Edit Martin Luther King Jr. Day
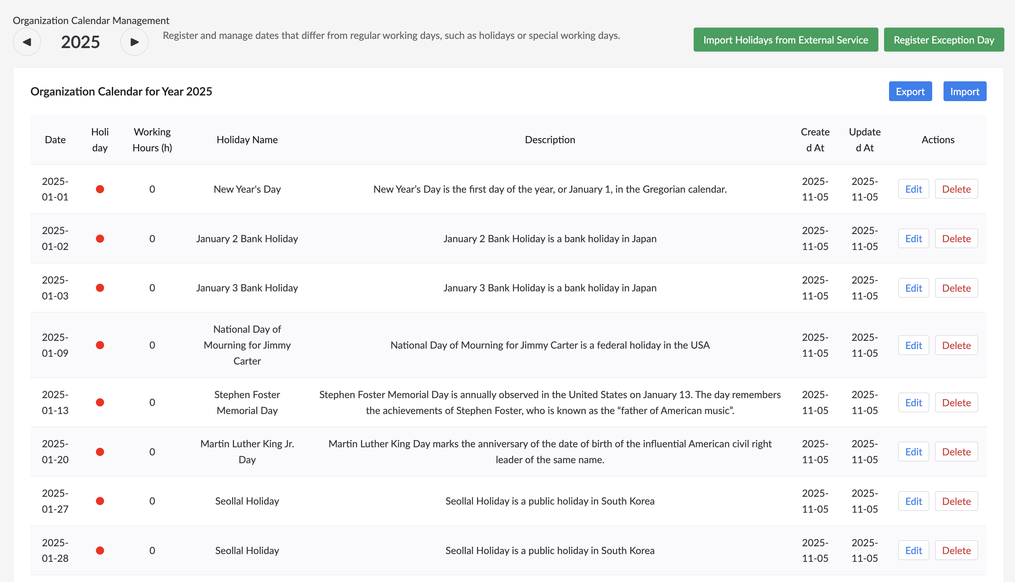This screenshot has height=582, width=1015. (913, 451)
